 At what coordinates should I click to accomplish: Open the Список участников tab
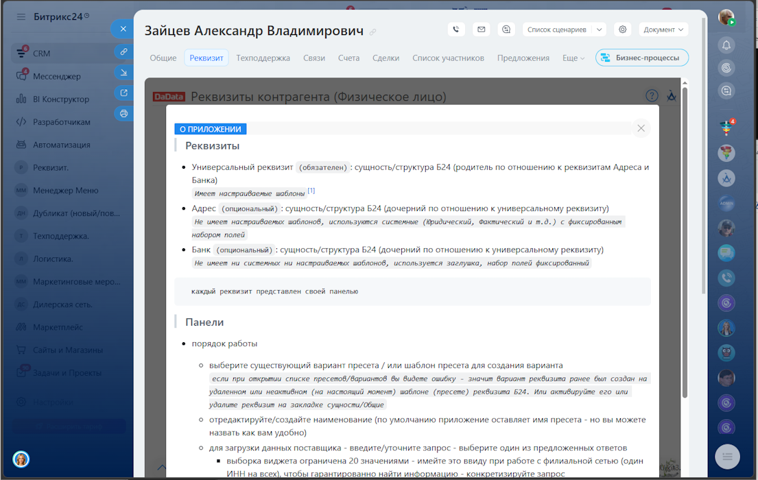[448, 58]
